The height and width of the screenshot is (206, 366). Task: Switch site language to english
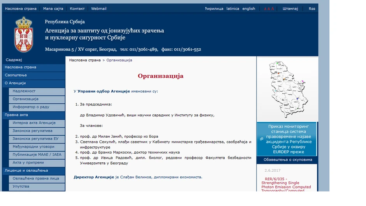tap(248, 9)
